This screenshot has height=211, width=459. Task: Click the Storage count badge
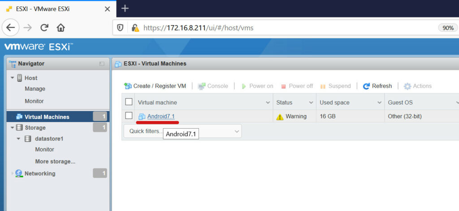coord(100,127)
